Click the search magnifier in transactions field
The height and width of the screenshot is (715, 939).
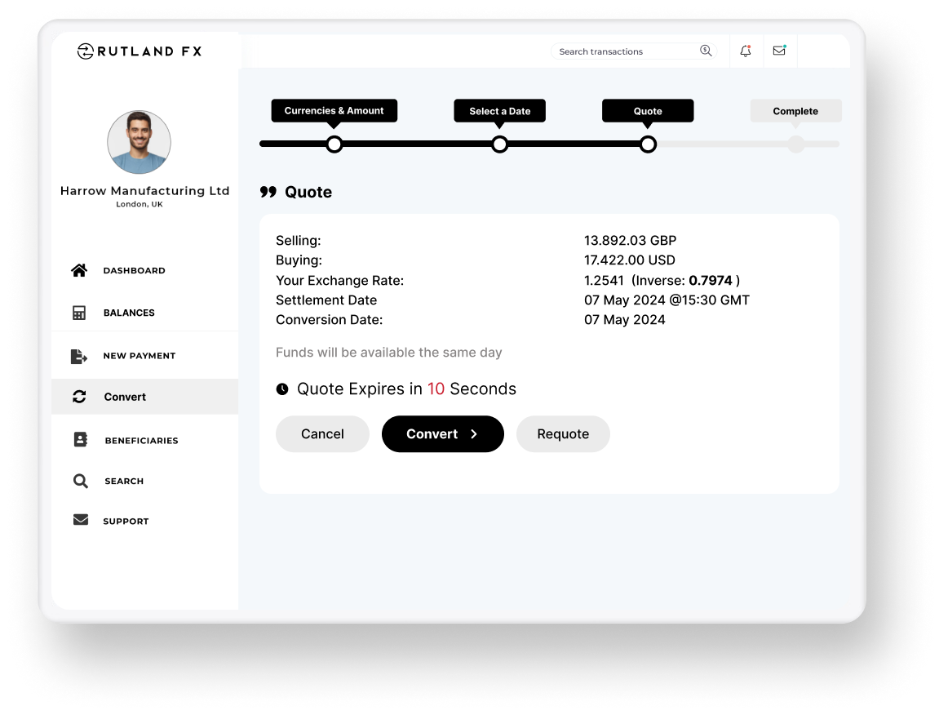tap(706, 51)
